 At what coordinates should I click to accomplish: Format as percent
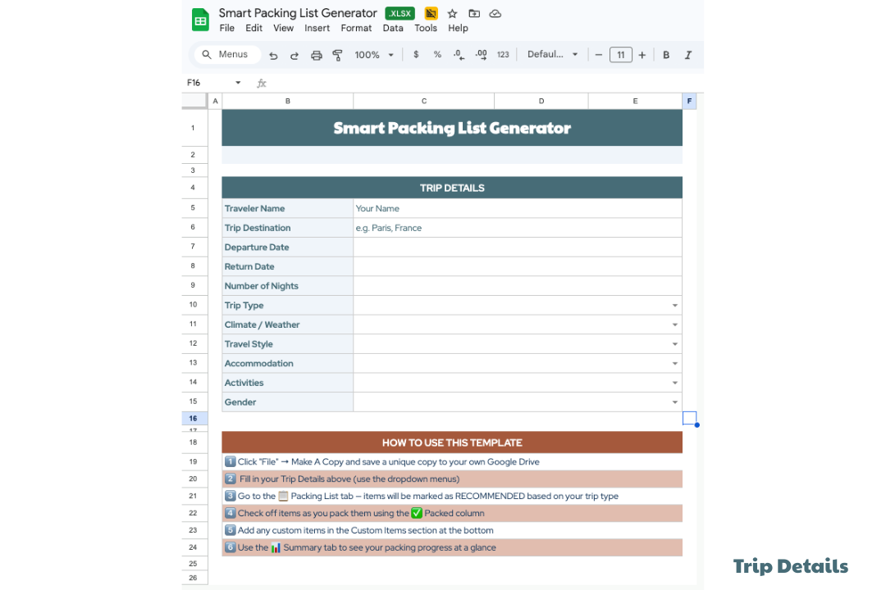click(437, 54)
